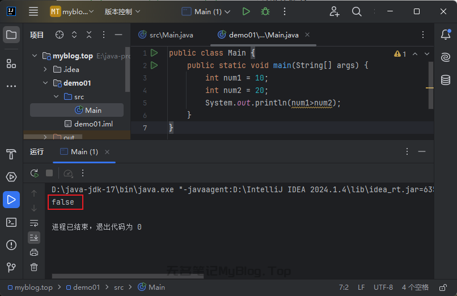Collapse the src folder
The image size is (457, 296).
click(56, 96)
